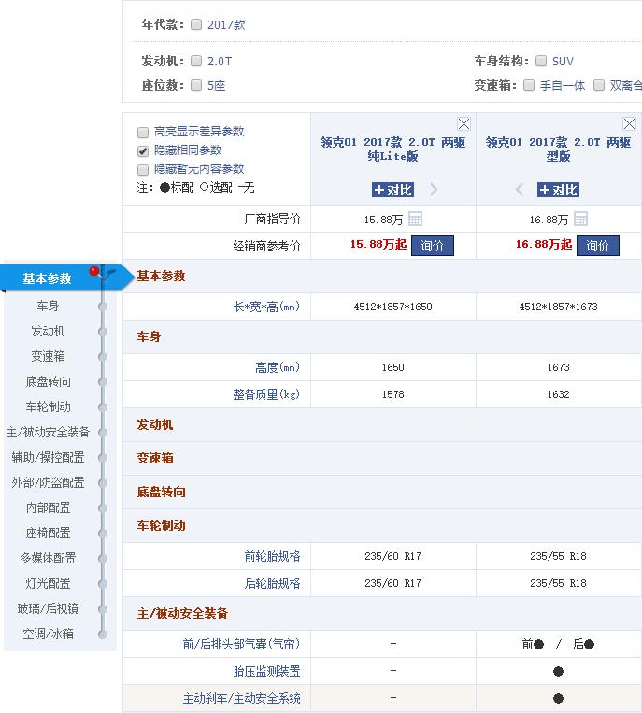Click the 高度(mm) parameter link

coord(278,367)
